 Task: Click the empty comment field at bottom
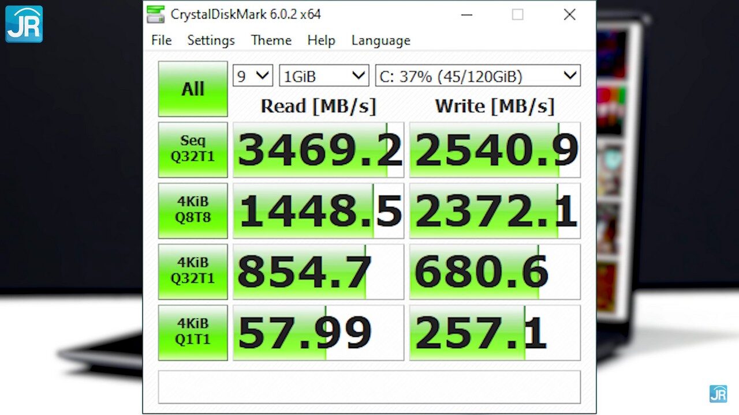pos(369,387)
